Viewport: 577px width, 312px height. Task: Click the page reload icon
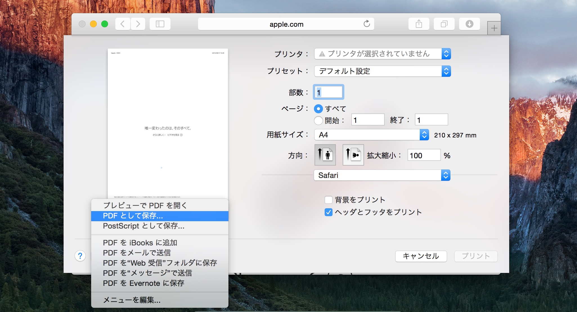tap(367, 24)
